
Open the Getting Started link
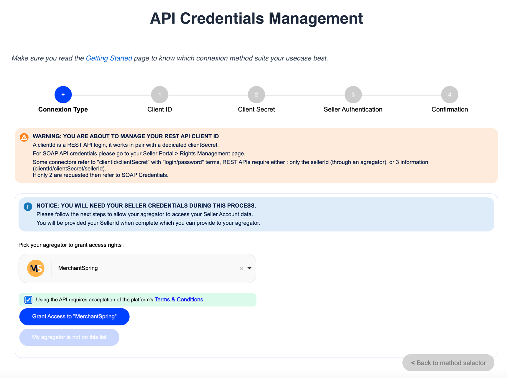(x=109, y=58)
